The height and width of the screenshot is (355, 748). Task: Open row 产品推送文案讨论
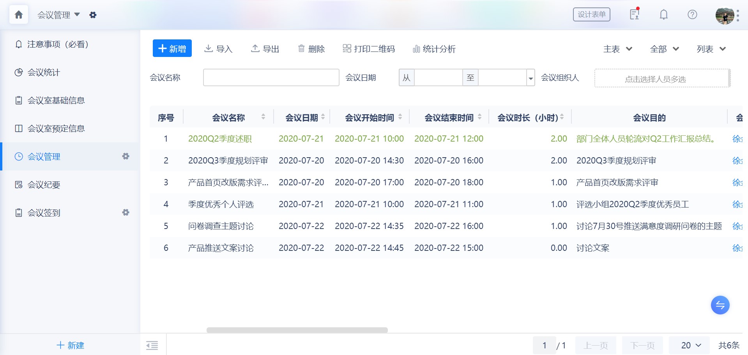pos(221,248)
